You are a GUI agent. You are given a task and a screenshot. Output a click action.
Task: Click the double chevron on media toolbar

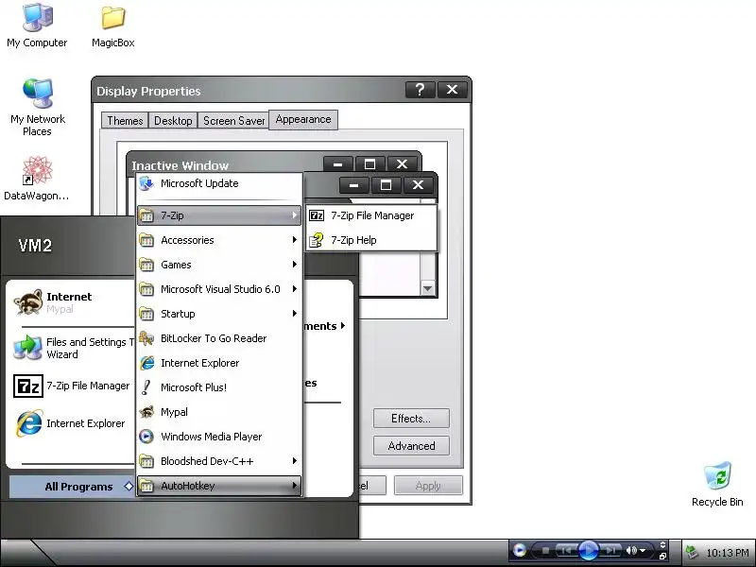click(663, 545)
